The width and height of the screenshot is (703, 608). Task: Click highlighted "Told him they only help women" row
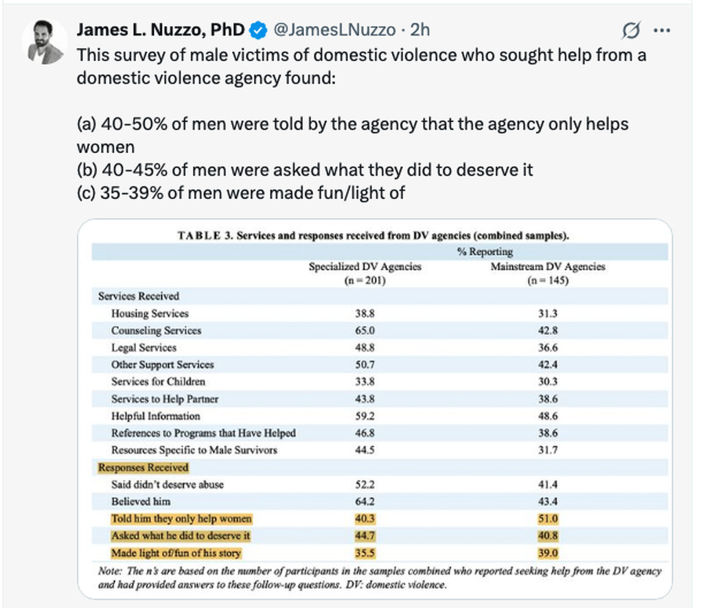click(x=182, y=519)
